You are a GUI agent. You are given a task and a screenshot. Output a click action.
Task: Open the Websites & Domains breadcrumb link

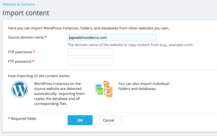pyautogui.click(x=19, y=4)
